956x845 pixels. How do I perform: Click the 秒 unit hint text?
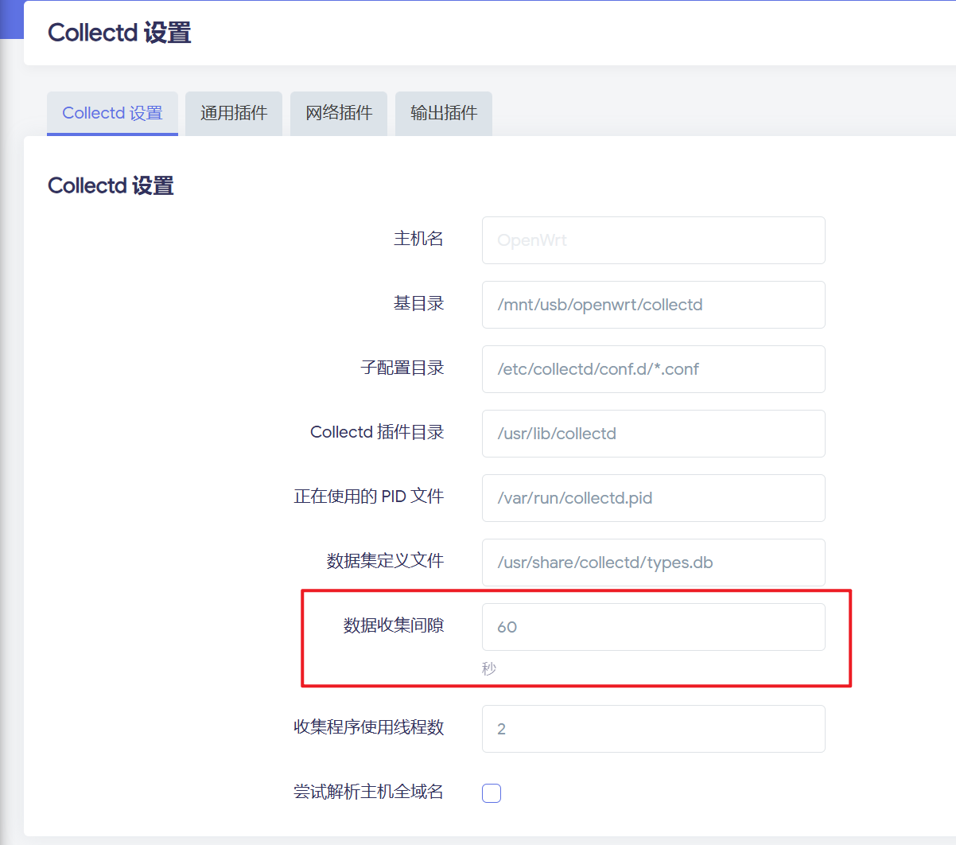[x=489, y=669]
